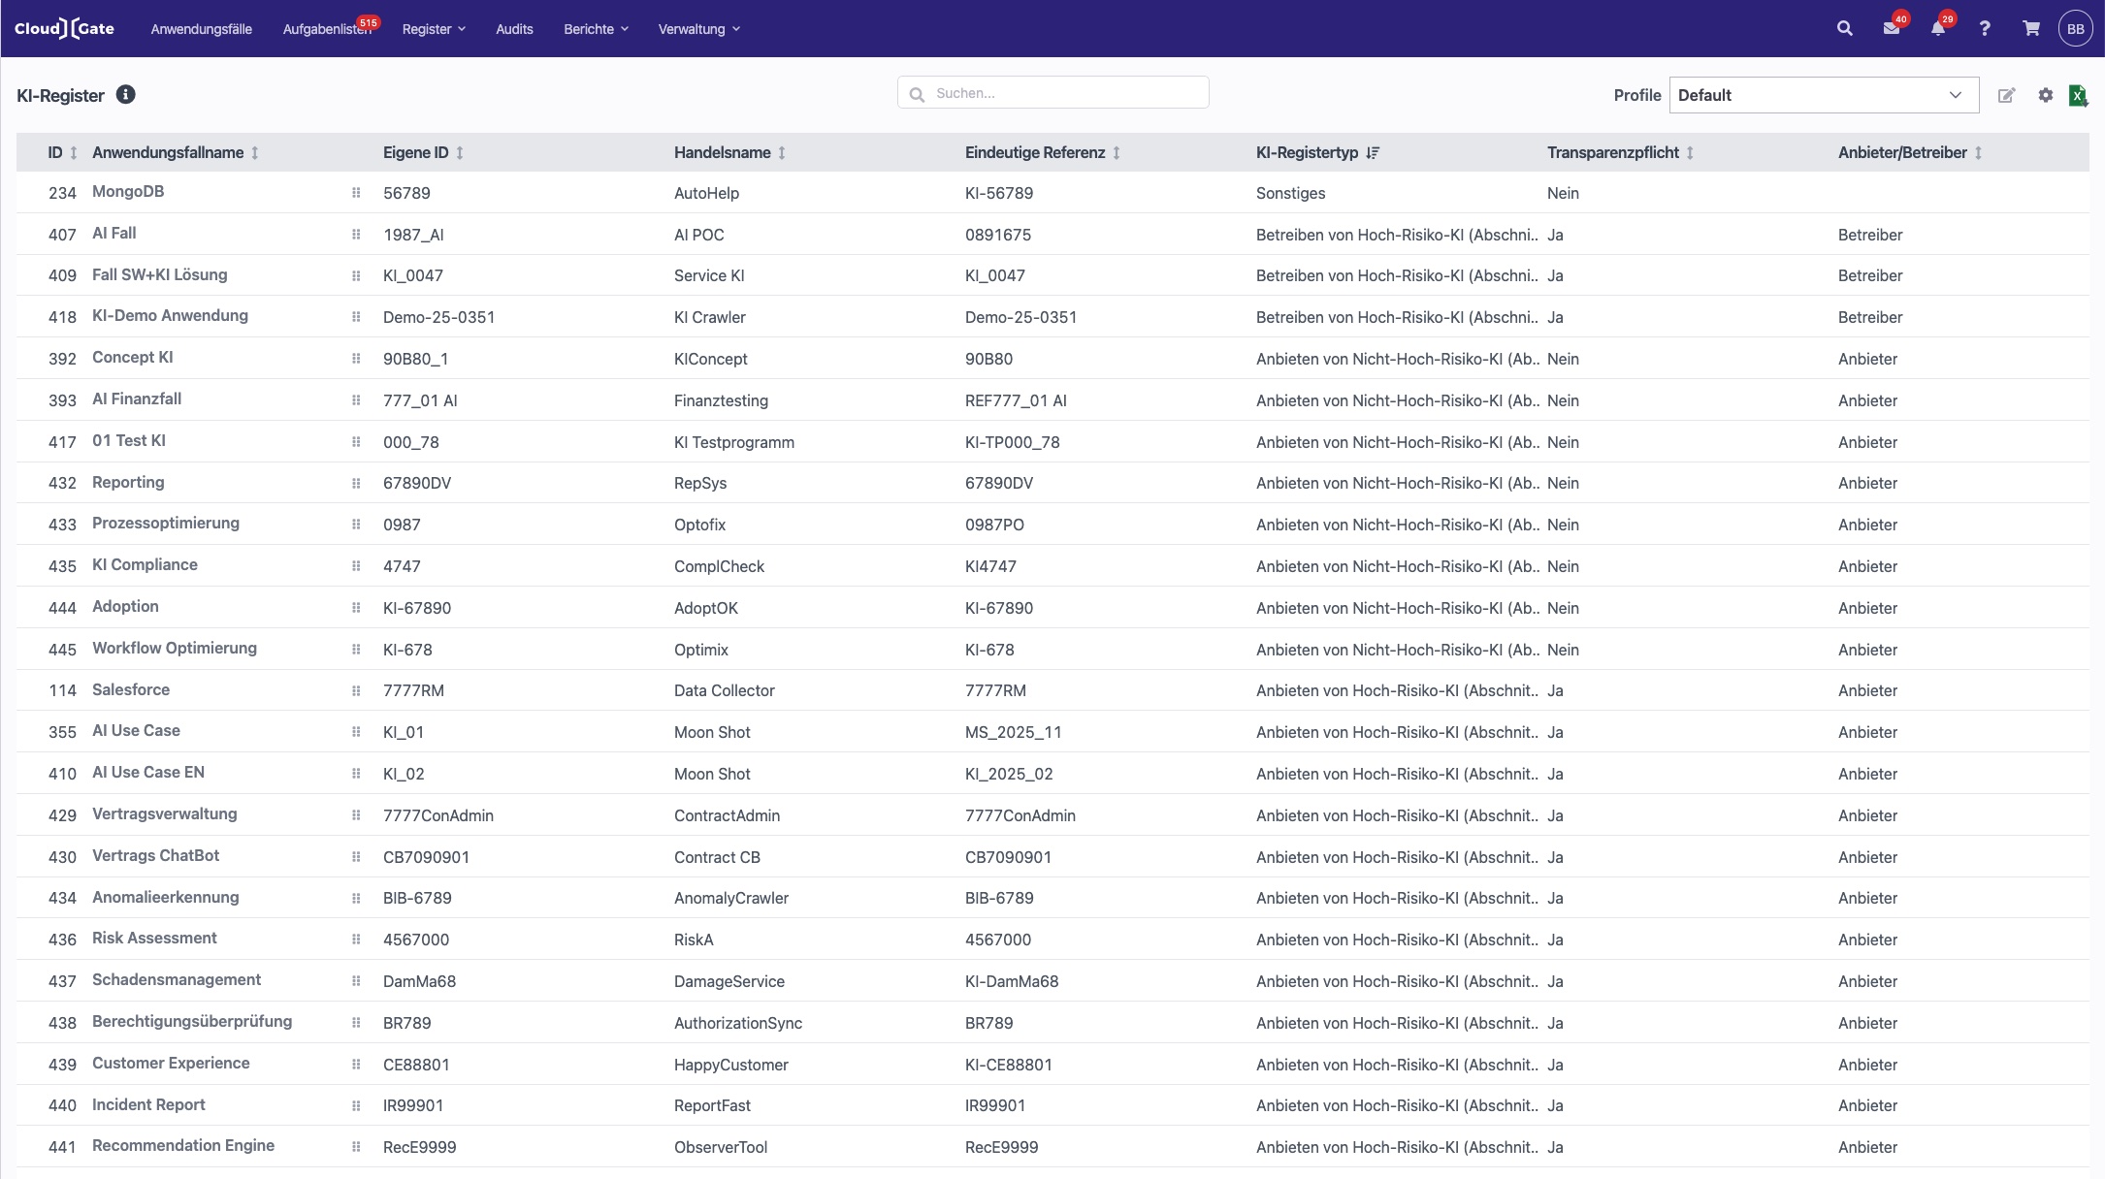
Task: Click the edit profile pencil icon
Action: coord(2007,95)
